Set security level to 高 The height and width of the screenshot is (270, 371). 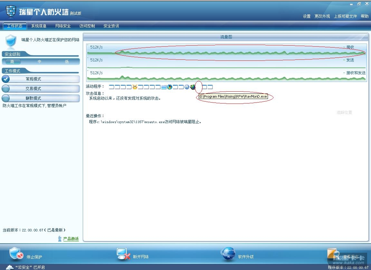point(12,62)
